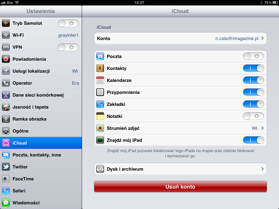Open Safari compass icon in sidebar
Viewport: 279px width, 209px height.
(x=6, y=191)
